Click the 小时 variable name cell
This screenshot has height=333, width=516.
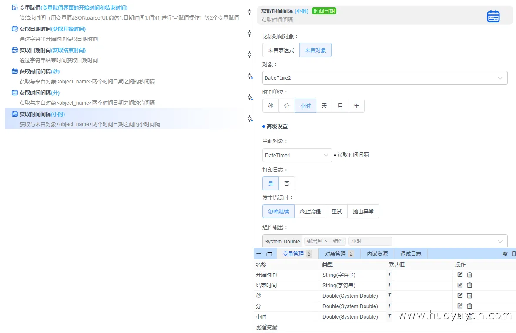[x=287, y=317]
